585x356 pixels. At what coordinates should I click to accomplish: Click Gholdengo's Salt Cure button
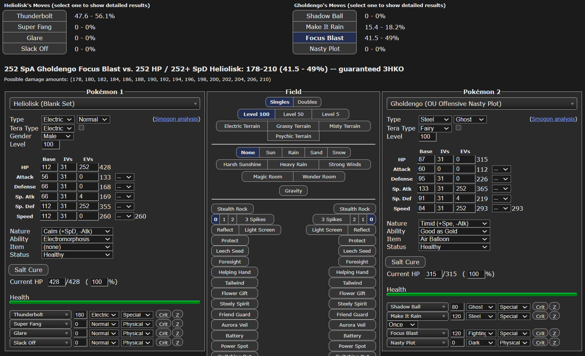point(405,262)
